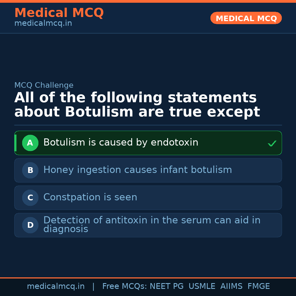Select answer text 'Botulism is caused by endotoxin'
The width and height of the screenshot is (296, 296).
(x=121, y=143)
